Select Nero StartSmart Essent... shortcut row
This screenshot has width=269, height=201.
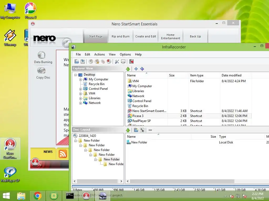[189, 111]
